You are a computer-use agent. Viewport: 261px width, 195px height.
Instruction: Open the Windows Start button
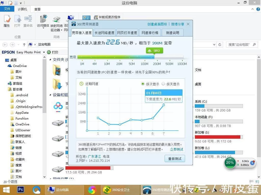6,190
